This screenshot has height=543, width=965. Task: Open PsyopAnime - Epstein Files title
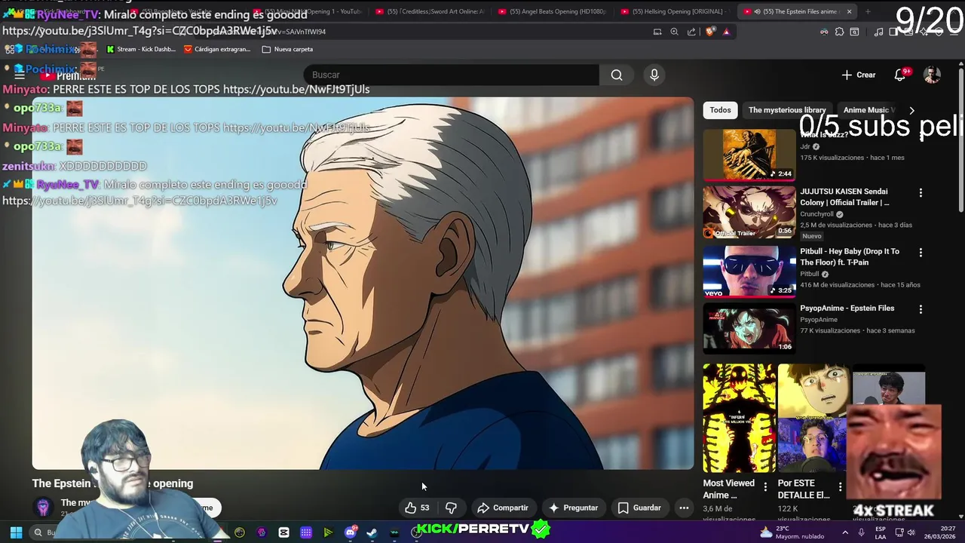847,308
